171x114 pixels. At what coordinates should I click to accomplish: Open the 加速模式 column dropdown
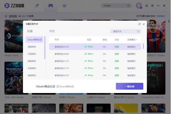[132, 39]
